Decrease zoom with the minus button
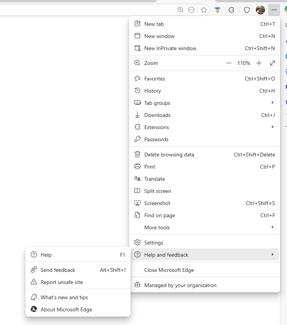 click(x=229, y=63)
